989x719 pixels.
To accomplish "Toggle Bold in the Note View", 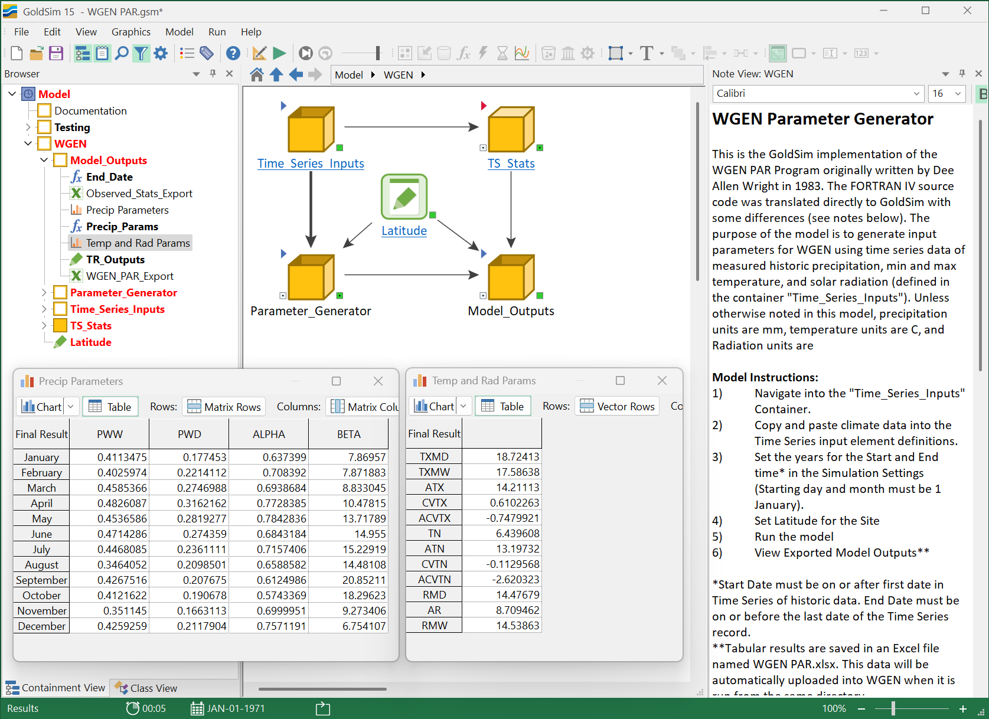I will (x=982, y=93).
